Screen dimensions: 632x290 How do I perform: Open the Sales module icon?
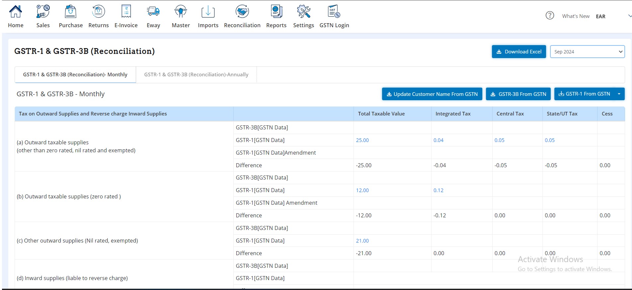coord(43,12)
